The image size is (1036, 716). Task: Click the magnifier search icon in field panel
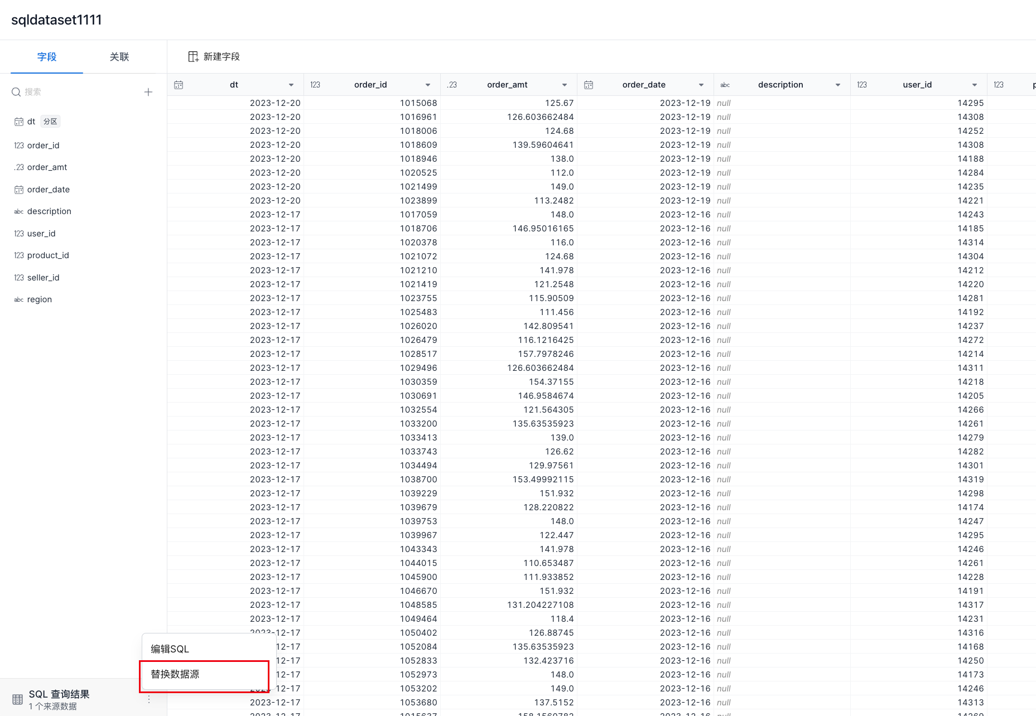(16, 92)
